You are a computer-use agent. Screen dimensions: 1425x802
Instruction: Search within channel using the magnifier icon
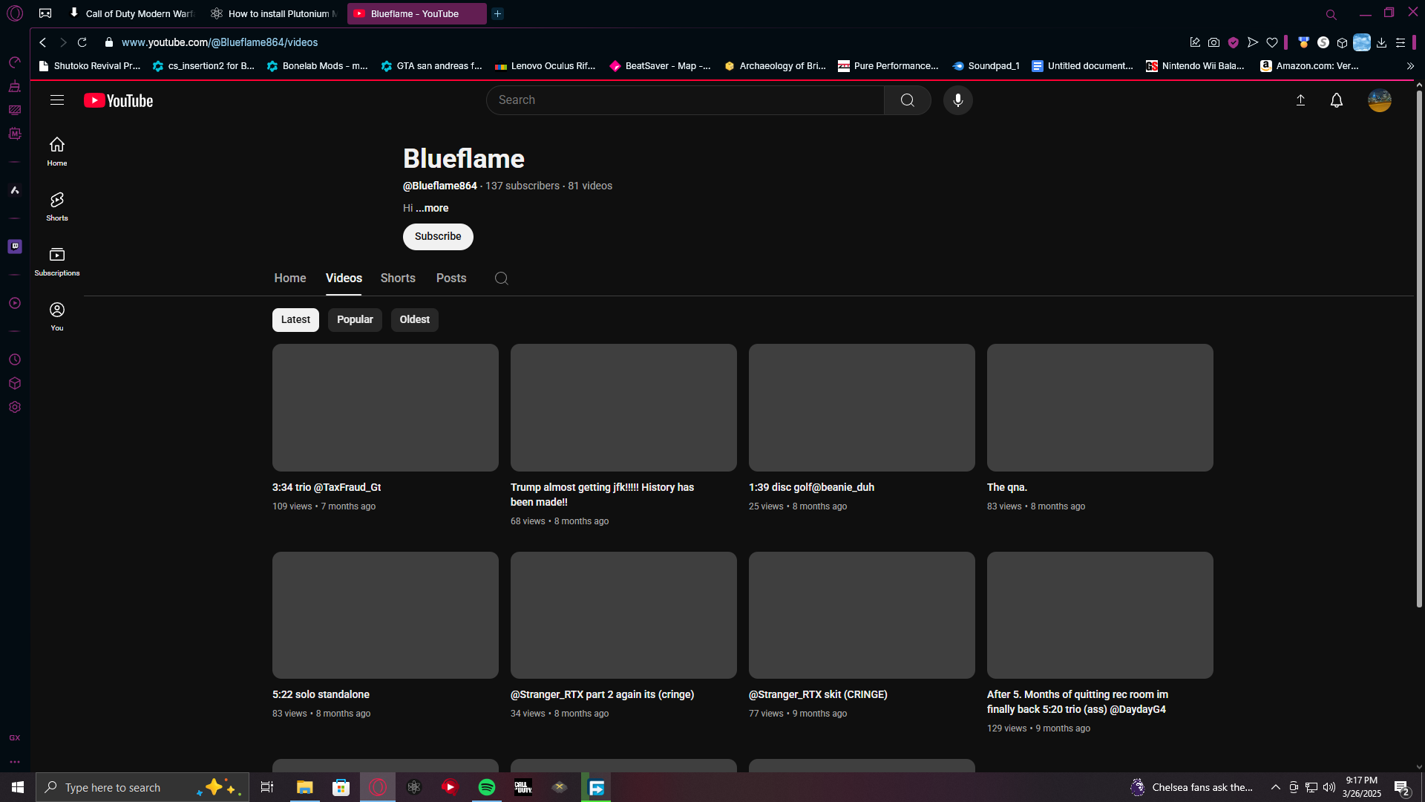point(502,278)
